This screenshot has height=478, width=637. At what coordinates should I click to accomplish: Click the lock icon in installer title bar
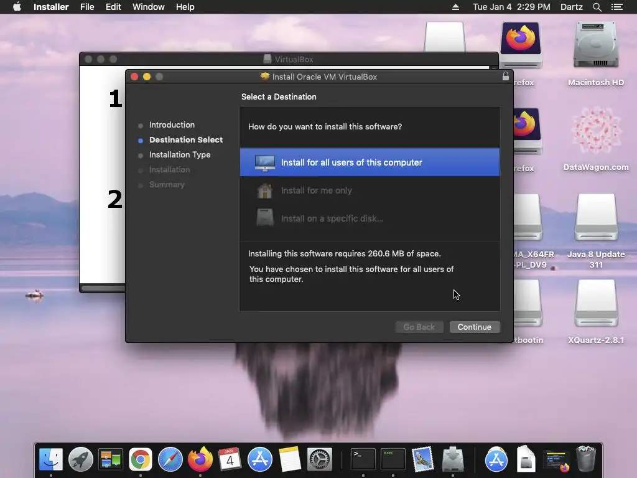click(x=505, y=77)
